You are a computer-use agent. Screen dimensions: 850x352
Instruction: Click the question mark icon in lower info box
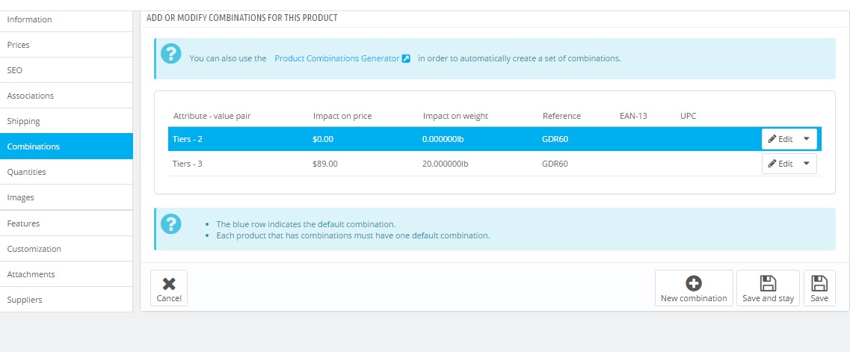pos(171,223)
